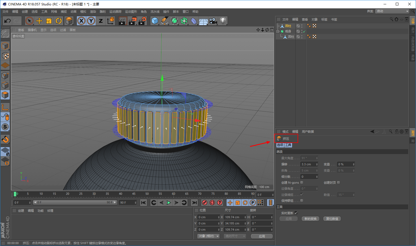Open the spline Pen tool
Image resolution: width=416 pixels, height=246 pixels.
(x=164, y=21)
